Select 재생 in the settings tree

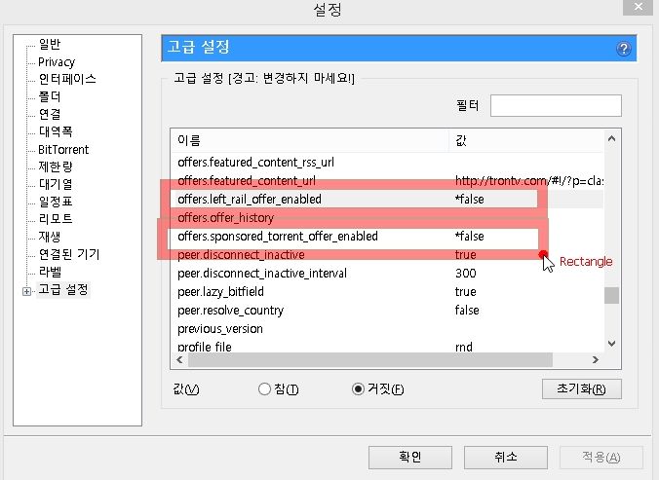[50, 237]
